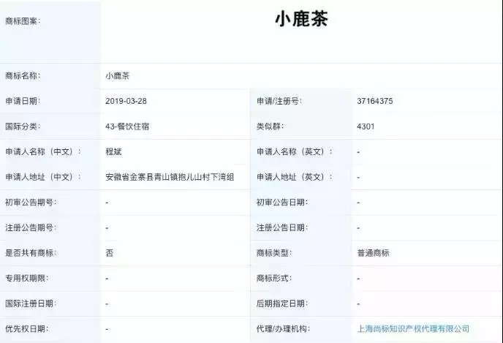Select address 安徽省金寨县青山镇抱儿山村下湾组
Viewport: 503px width, 343px height.
pyautogui.click(x=170, y=177)
